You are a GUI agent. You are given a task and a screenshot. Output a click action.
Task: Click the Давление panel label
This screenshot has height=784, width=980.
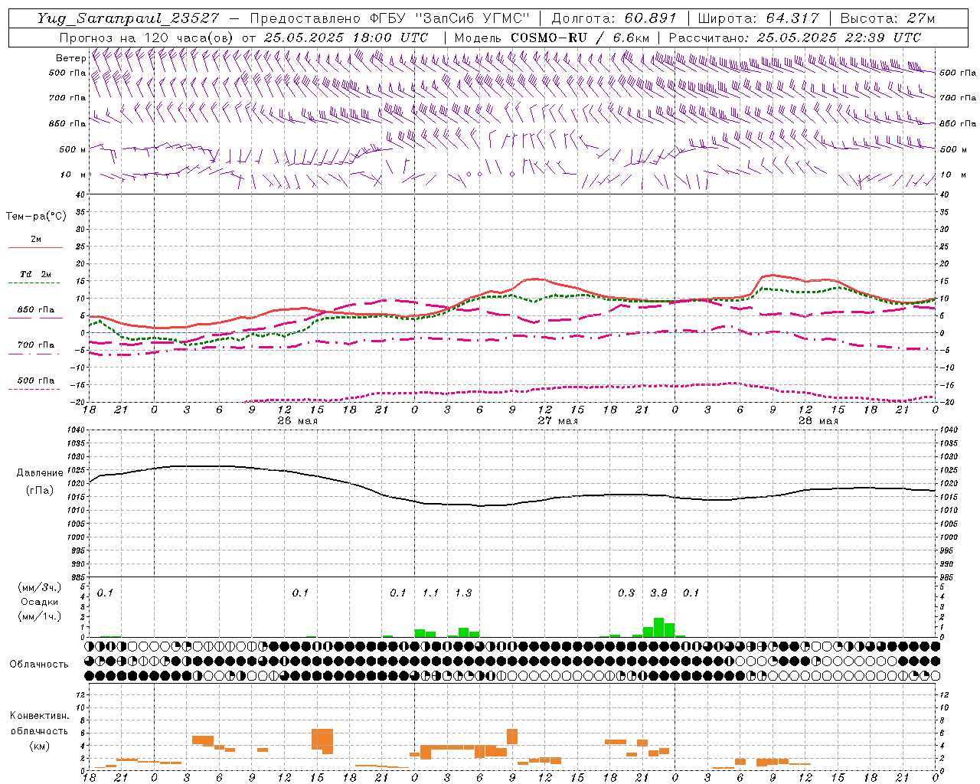click(38, 473)
